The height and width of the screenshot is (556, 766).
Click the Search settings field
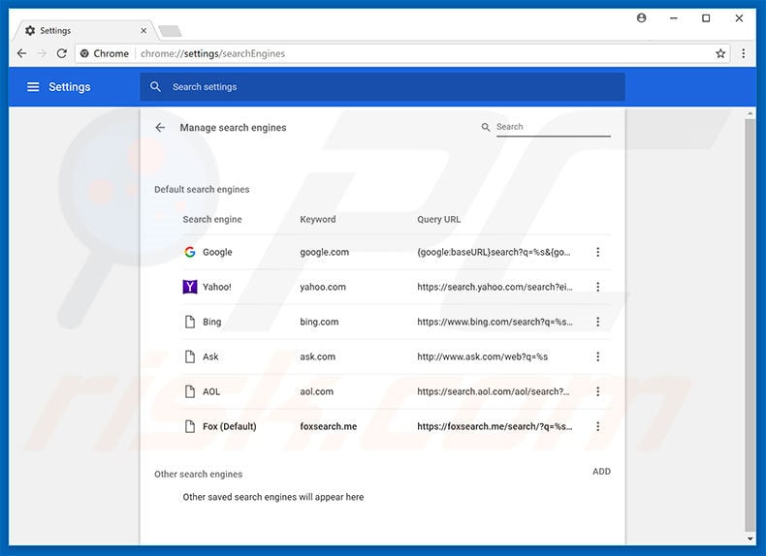[x=382, y=87]
